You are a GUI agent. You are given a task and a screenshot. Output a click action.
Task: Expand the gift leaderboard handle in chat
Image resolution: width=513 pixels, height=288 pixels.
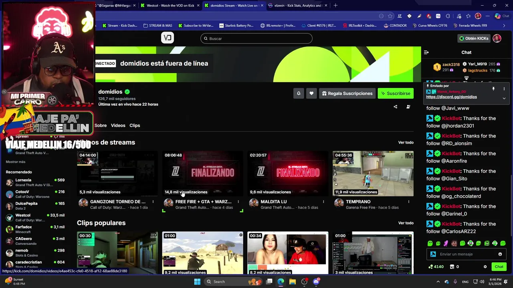click(467, 78)
